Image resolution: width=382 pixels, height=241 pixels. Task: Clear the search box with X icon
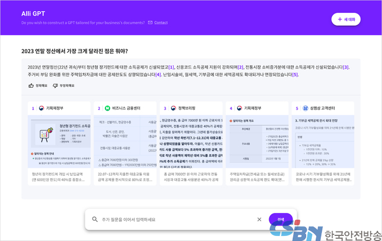coord(259,220)
